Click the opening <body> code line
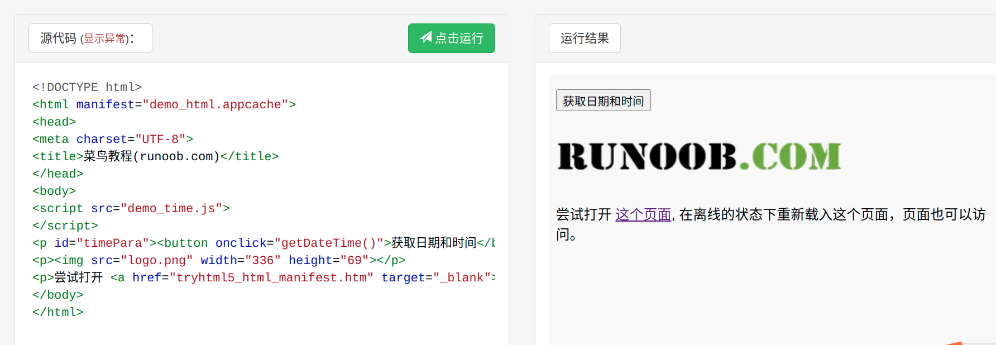 point(54,191)
